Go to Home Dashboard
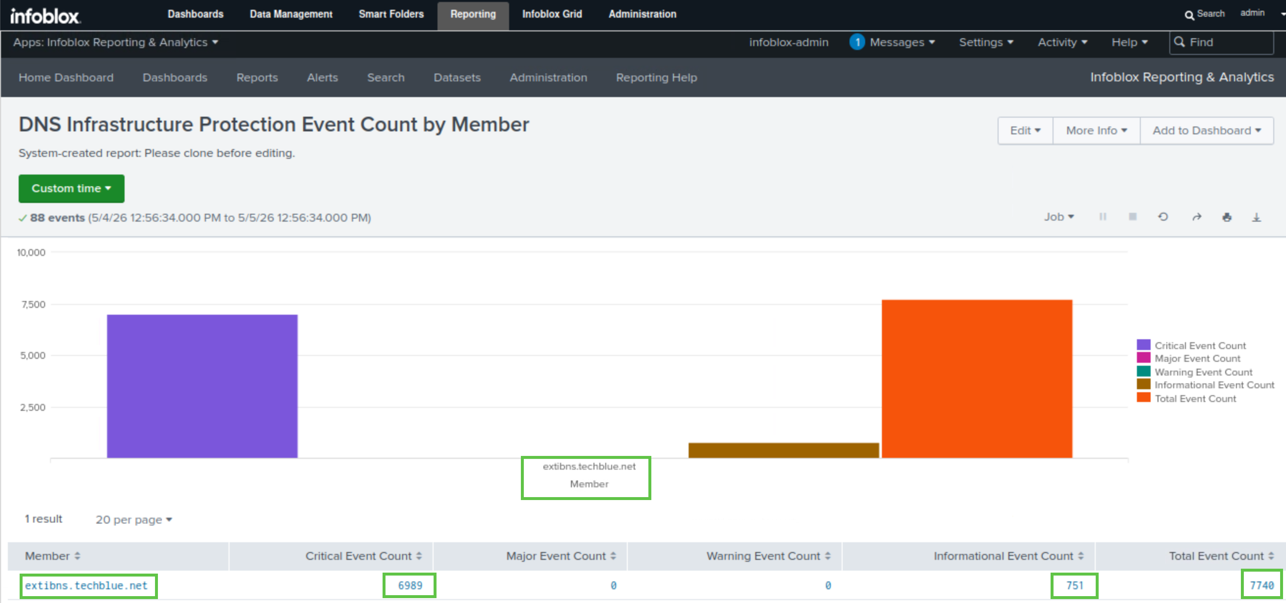 [x=66, y=77]
